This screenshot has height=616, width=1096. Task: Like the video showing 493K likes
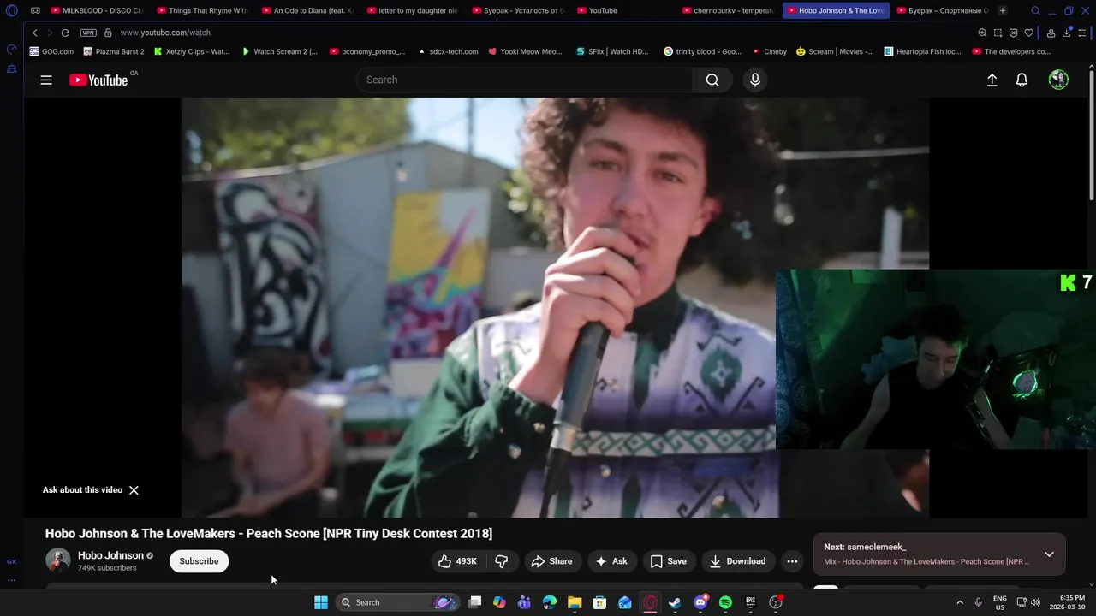point(457,561)
